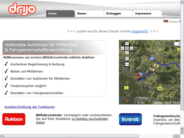Switch to the Neues tab

click(89, 14)
